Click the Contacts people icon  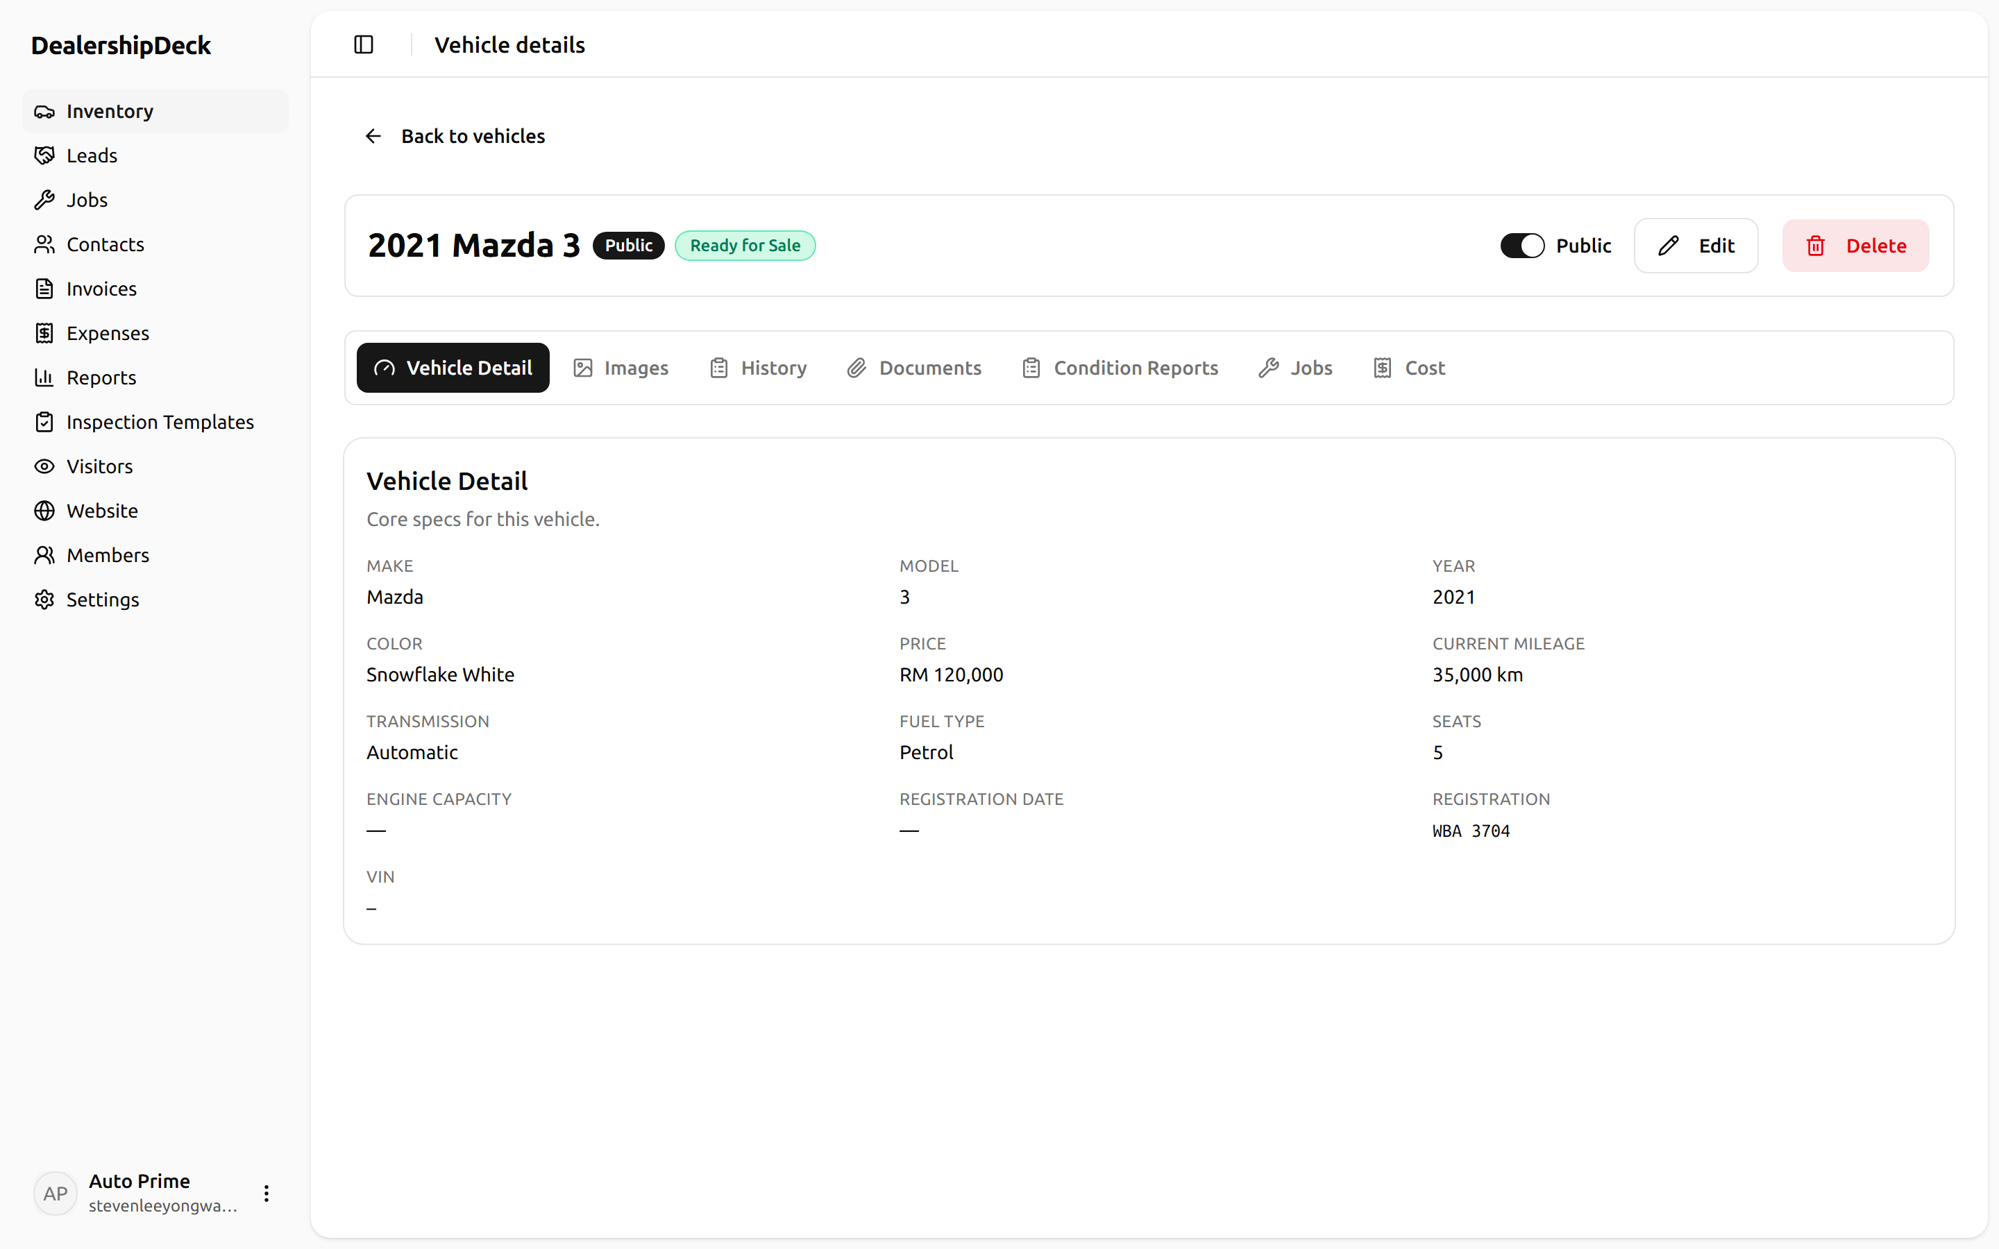point(44,244)
